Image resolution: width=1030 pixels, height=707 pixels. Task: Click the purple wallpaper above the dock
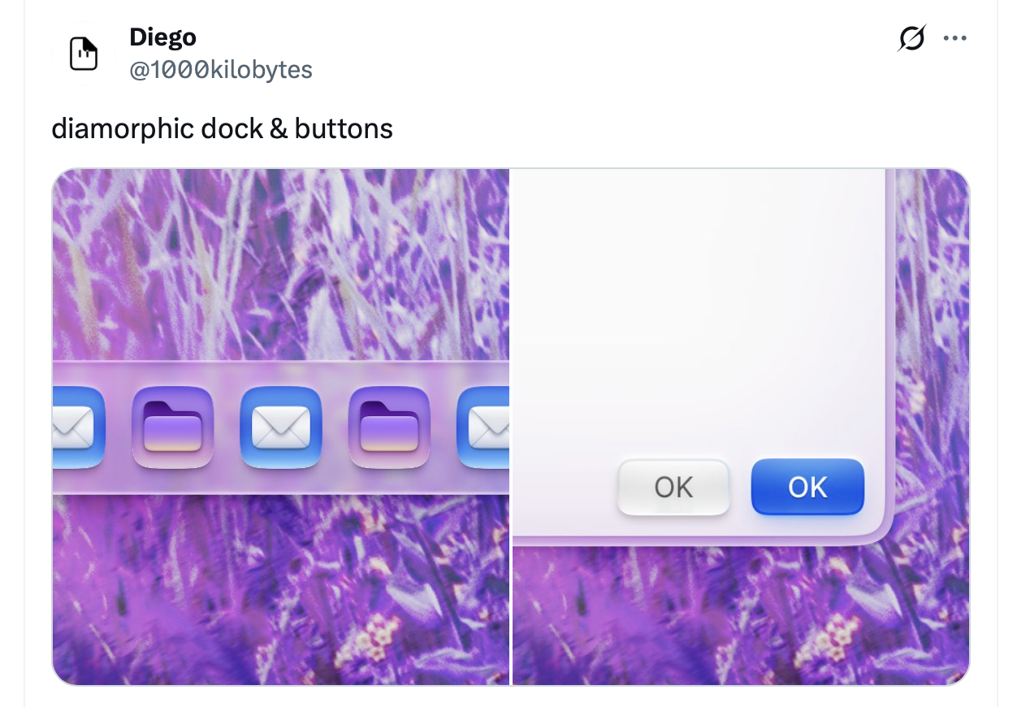pos(281,260)
